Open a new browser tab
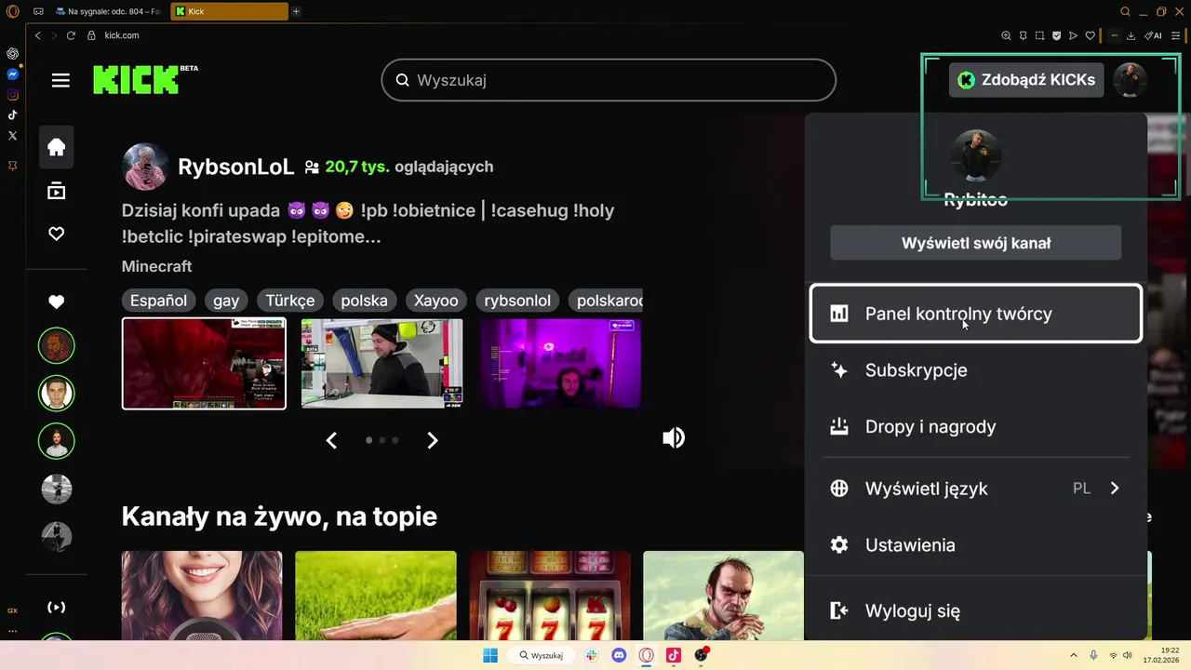This screenshot has width=1191, height=670. pyautogui.click(x=296, y=11)
